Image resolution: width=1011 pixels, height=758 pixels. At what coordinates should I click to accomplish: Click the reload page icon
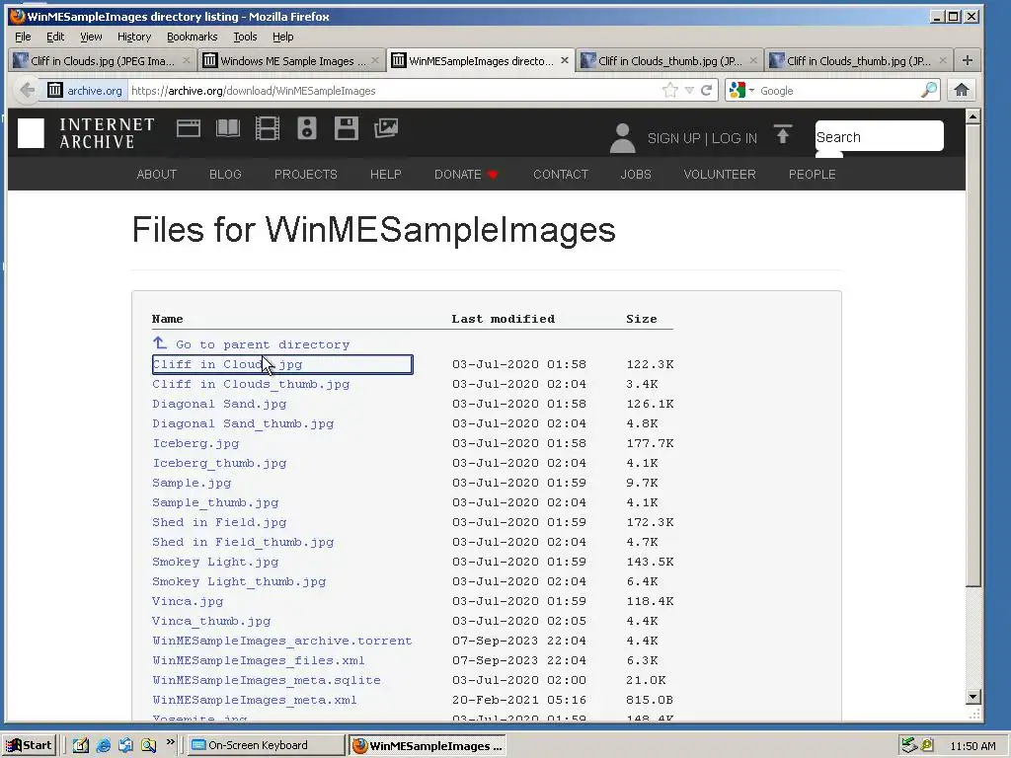707,90
